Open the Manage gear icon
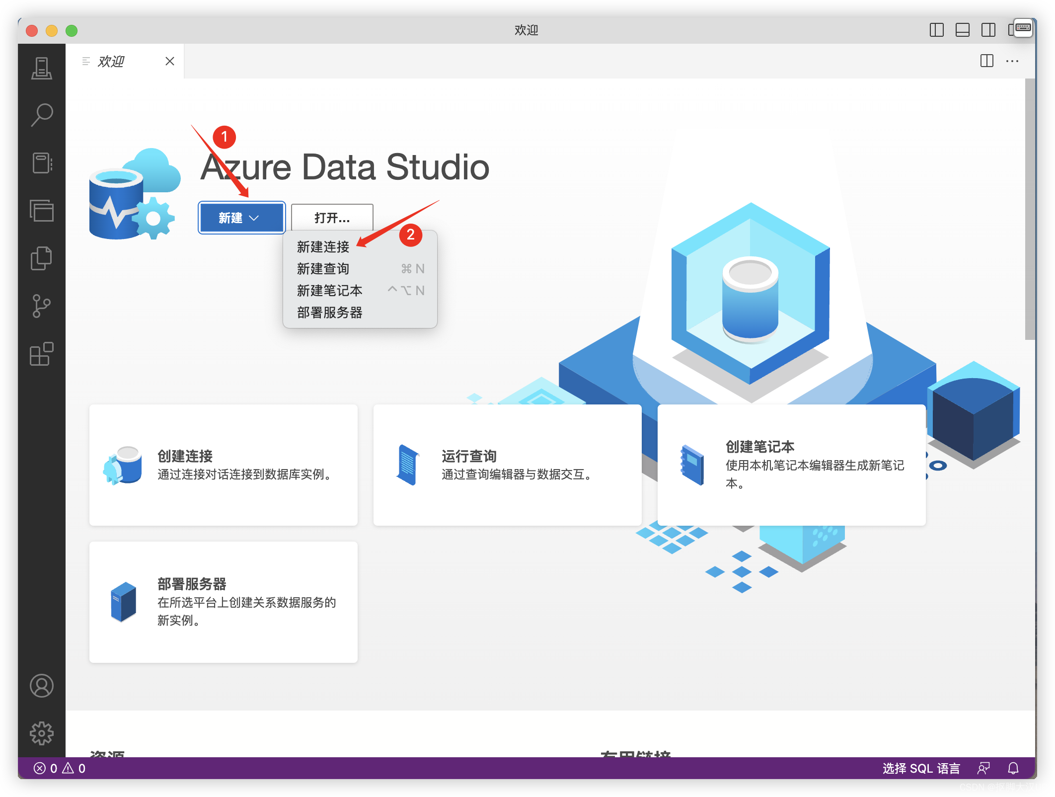Screen dimensions: 1055x797 (42, 733)
